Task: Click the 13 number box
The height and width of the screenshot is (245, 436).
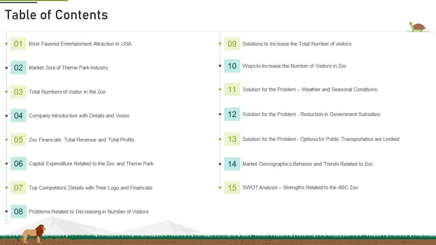Action: point(232,139)
